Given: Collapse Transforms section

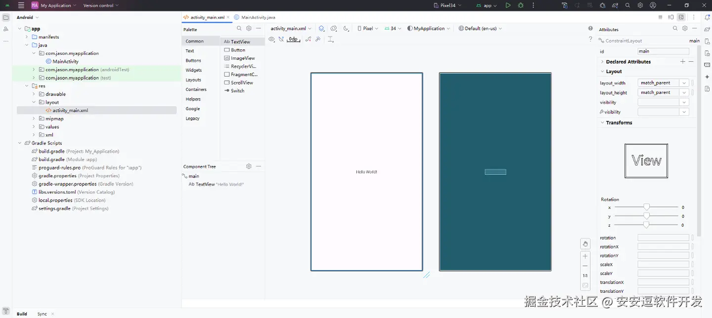Looking at the screenshot, I should [x=602, y=123].
